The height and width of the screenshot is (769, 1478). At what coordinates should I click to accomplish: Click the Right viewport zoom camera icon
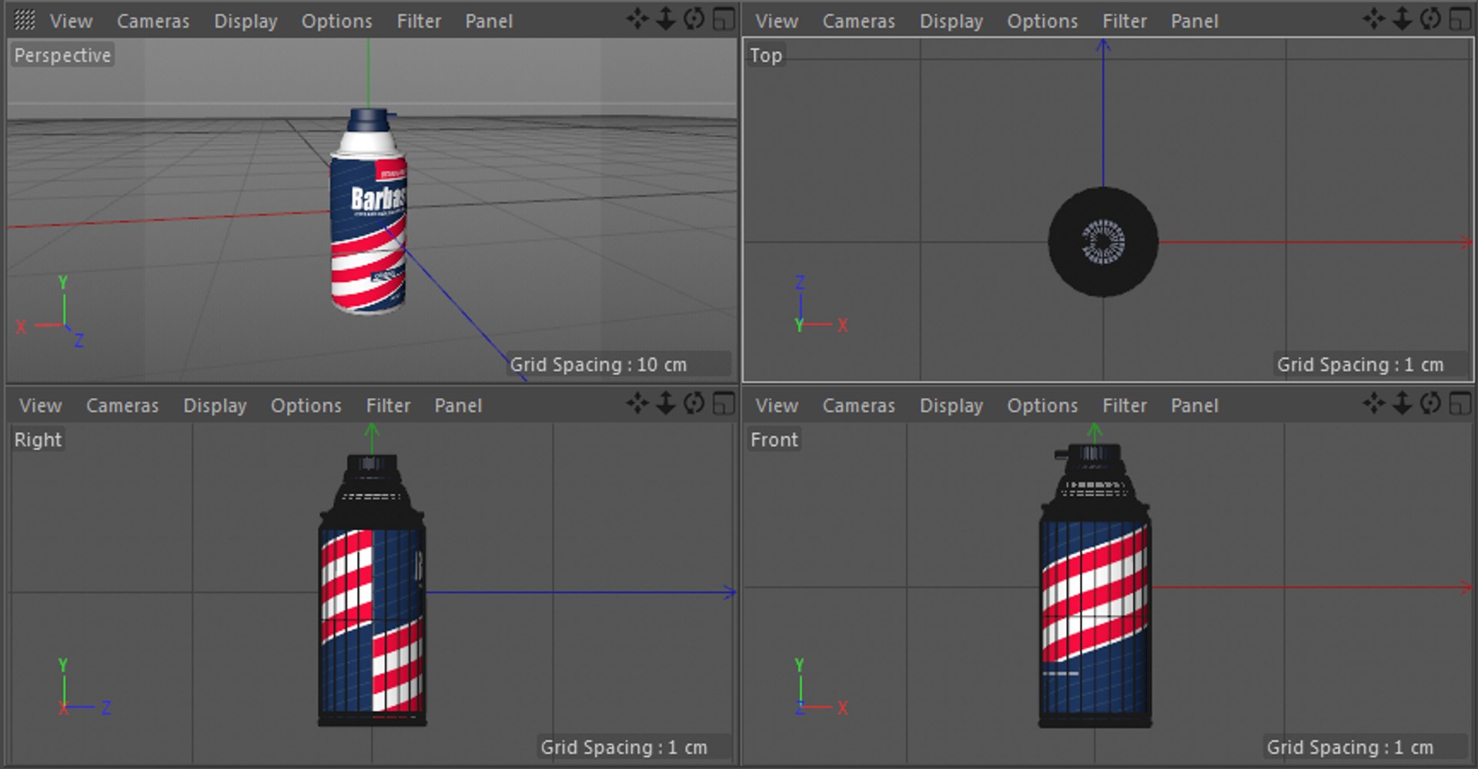tap(666, 403)
